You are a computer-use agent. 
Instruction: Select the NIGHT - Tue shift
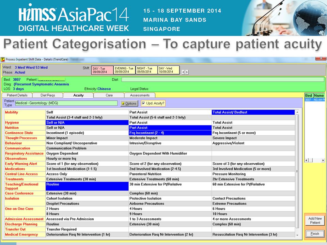(x=146, y=70)
